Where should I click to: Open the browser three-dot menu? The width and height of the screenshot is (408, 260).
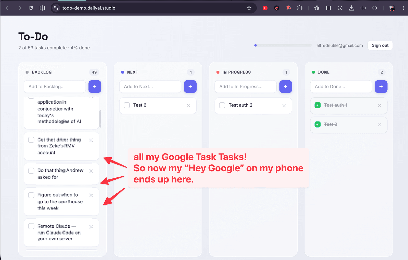403,8
